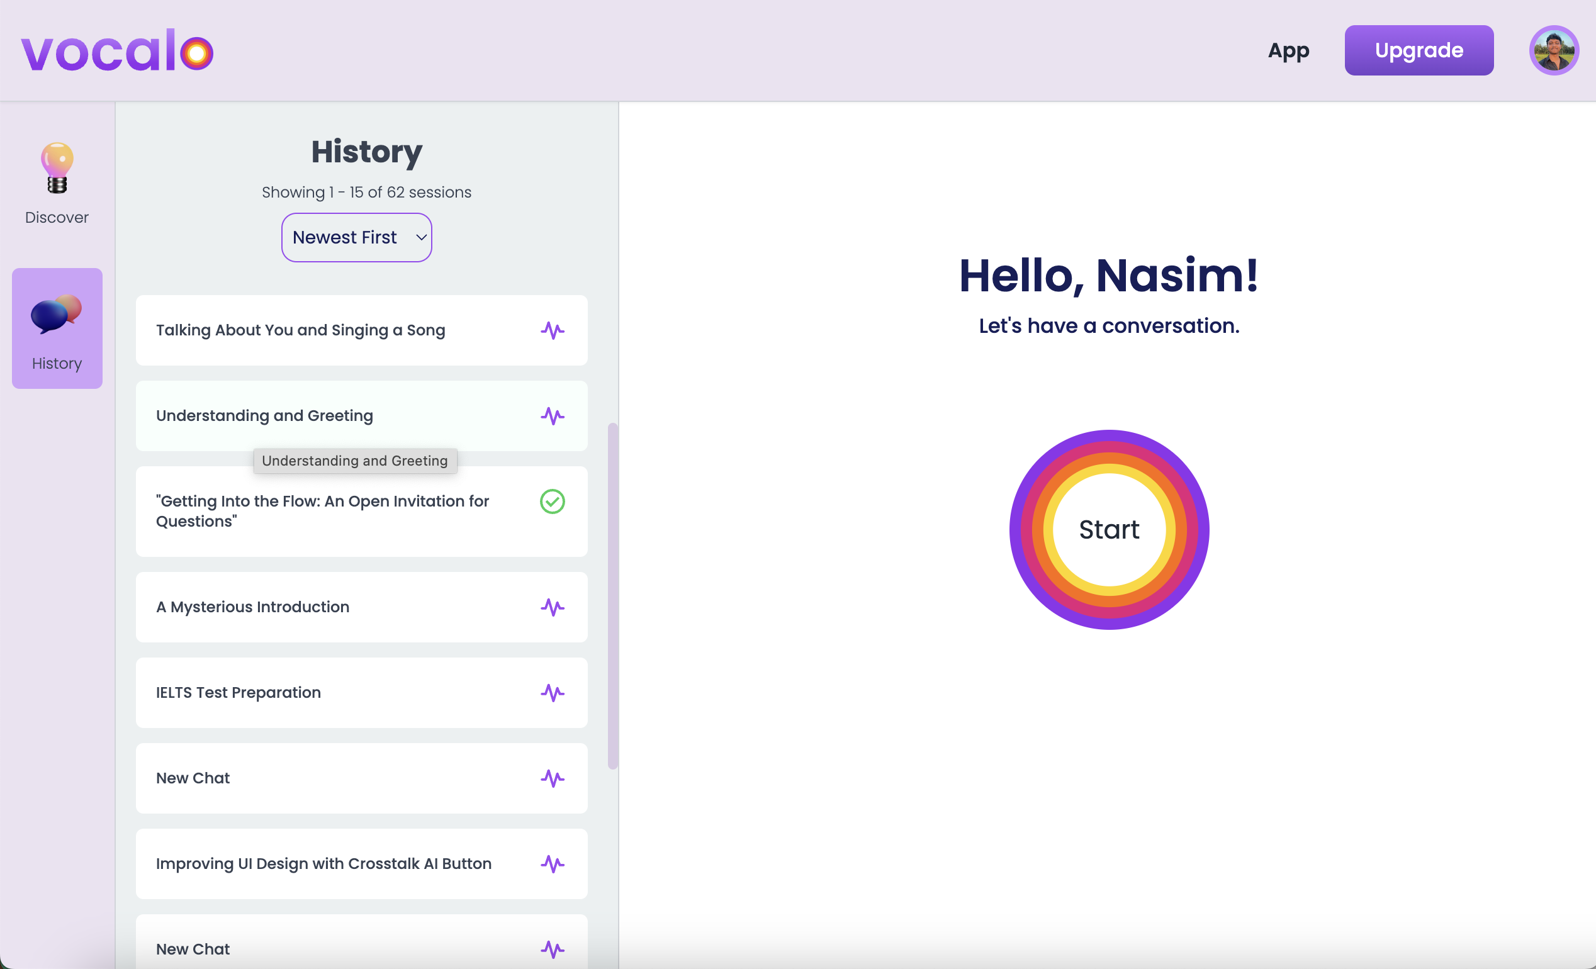
Task: Open History chat bubbles tab
Action: point(57,328)
